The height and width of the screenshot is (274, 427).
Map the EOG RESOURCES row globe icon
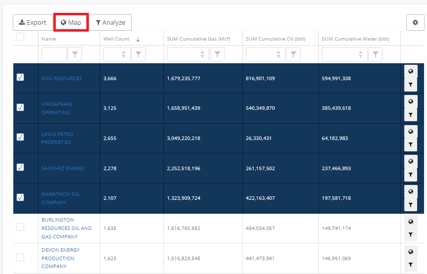tap(411, 72)
